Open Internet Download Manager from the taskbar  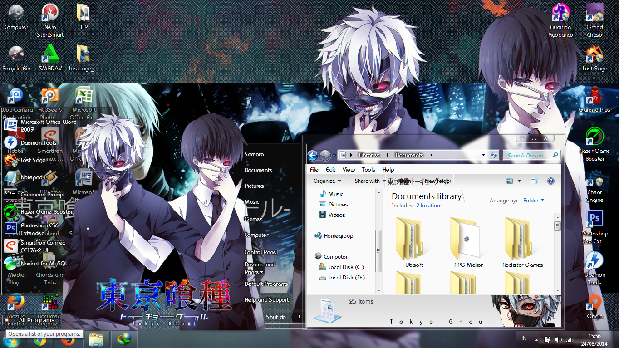coord(124,339)
